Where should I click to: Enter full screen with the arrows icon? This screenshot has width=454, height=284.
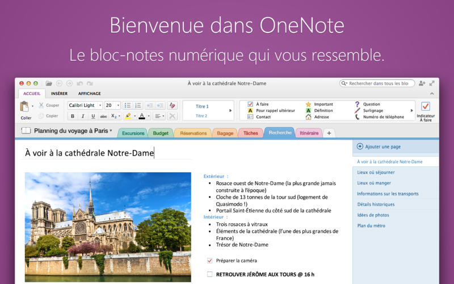pyautogui.click(x=432, y=83)
